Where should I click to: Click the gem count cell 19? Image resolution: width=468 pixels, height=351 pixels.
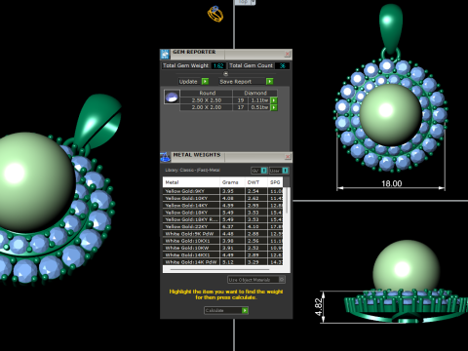click(x=241, y=100)
